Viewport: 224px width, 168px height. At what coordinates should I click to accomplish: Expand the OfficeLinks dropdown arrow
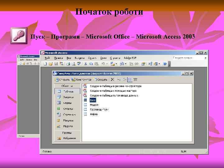click(116, 64)
